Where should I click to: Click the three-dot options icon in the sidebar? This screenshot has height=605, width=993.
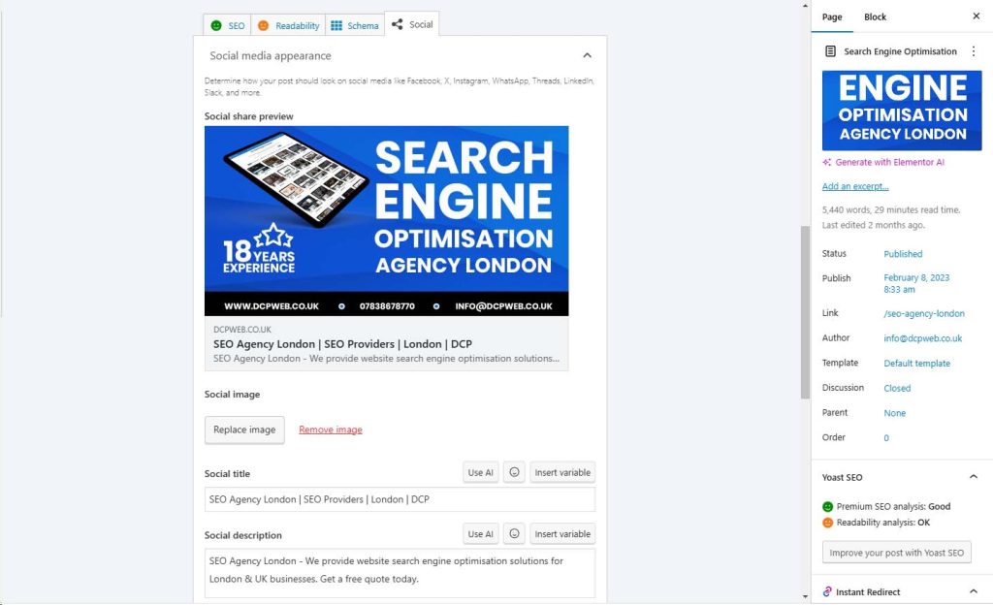(x=974, y=51)
